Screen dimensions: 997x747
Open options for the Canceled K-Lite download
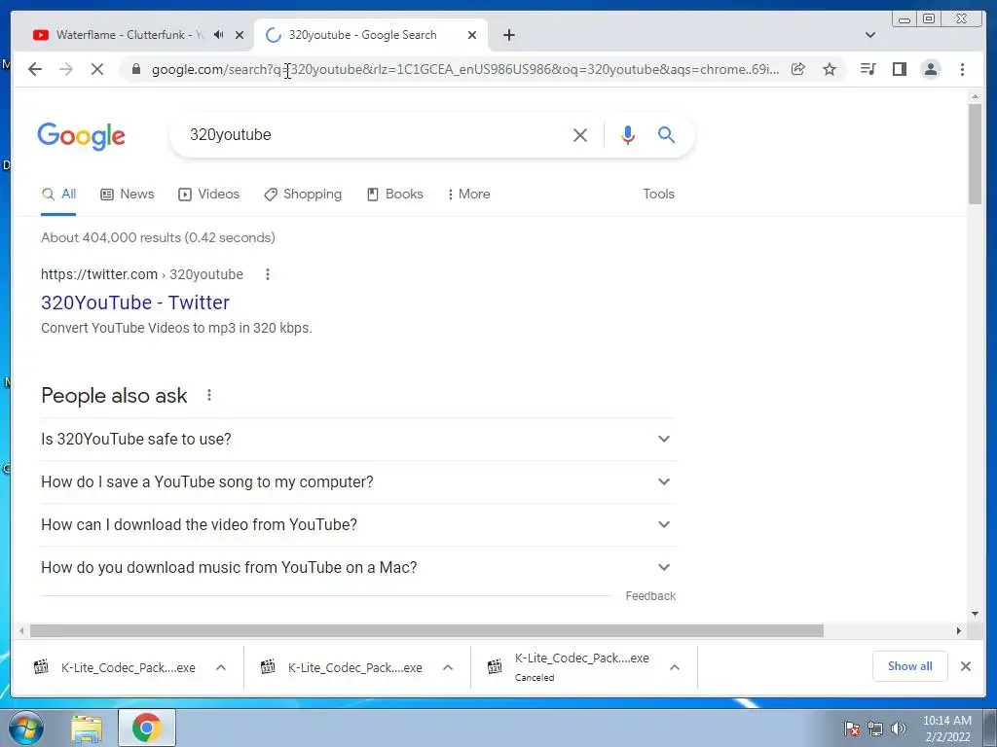(675, 667)
